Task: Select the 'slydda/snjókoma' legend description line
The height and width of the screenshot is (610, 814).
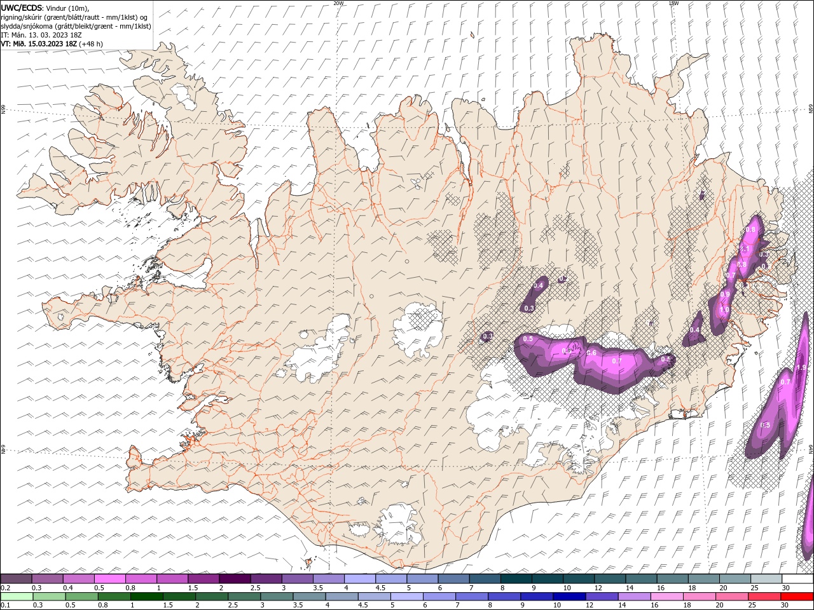Action: 76,26
